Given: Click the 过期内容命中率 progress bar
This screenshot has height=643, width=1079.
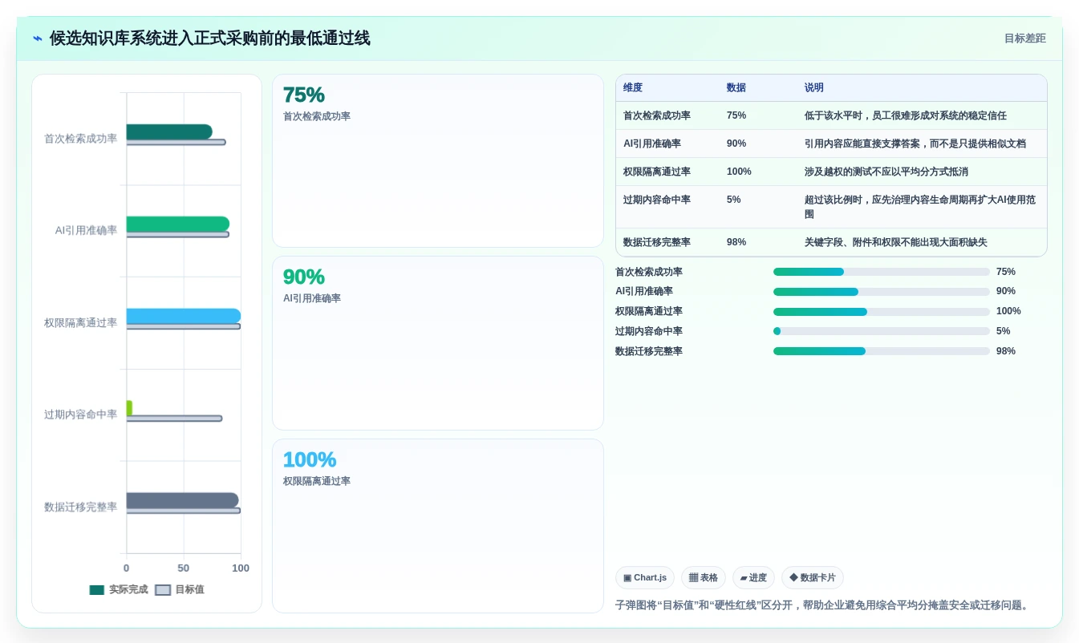Looking at the screenshot, I should 882,331.
